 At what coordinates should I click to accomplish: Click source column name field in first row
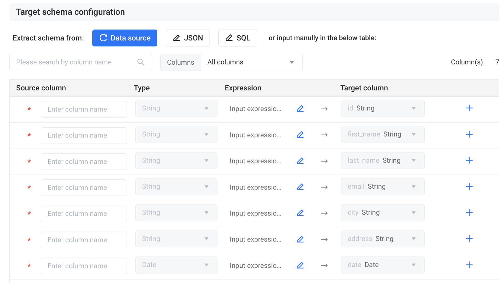[84, 109]
